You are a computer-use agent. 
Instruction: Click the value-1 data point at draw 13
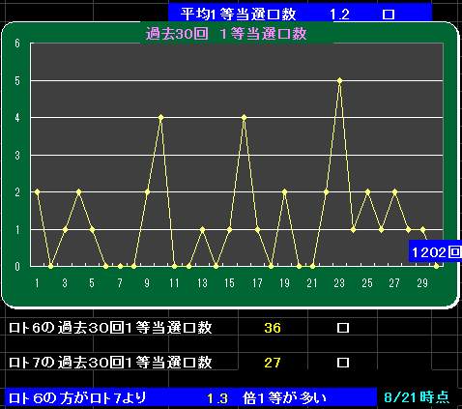pos(202,229)
